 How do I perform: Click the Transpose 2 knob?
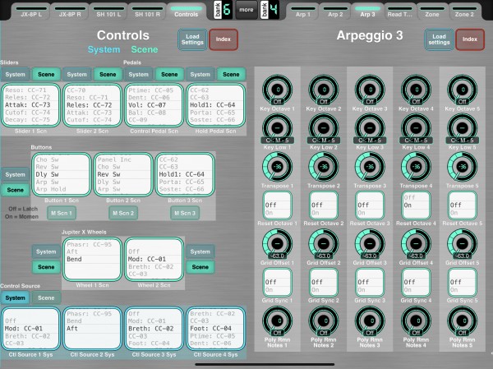(324, 167)
